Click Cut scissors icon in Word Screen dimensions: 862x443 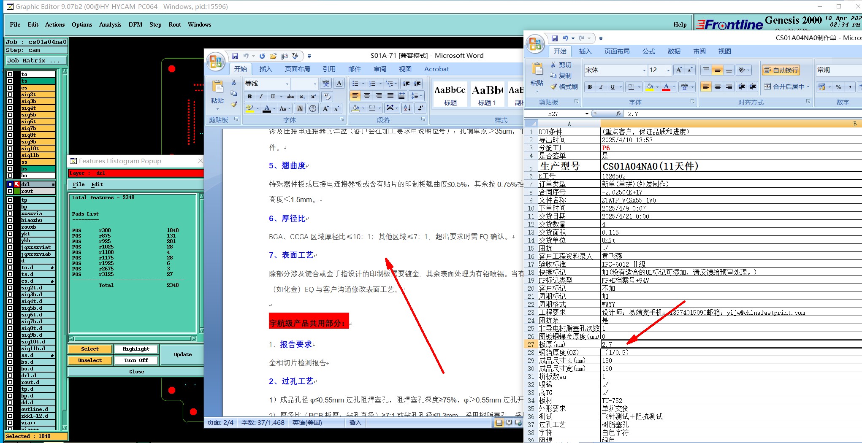click(233, 83)
